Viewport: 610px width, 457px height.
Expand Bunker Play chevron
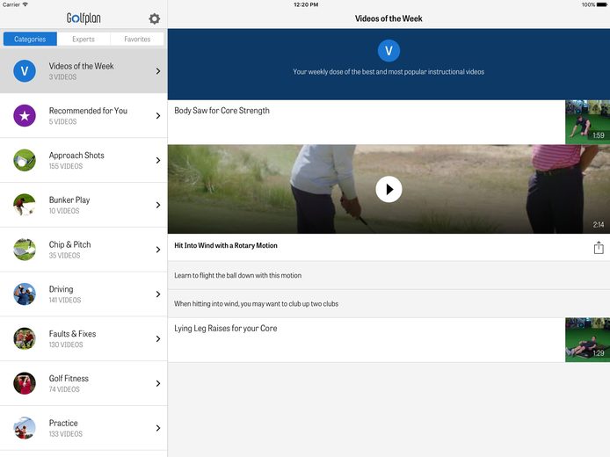click(158, 205)
